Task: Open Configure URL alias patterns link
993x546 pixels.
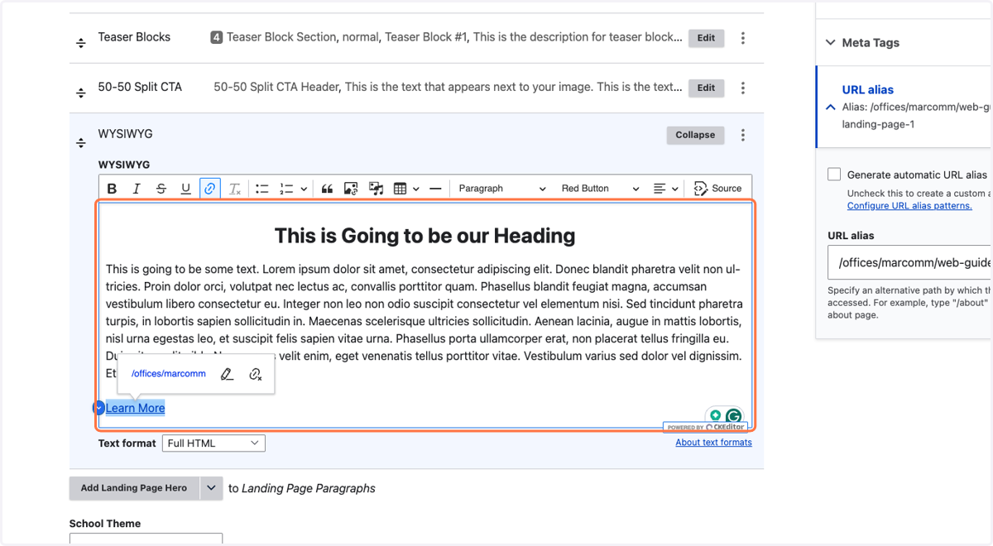Action: [x=909, y=205]
